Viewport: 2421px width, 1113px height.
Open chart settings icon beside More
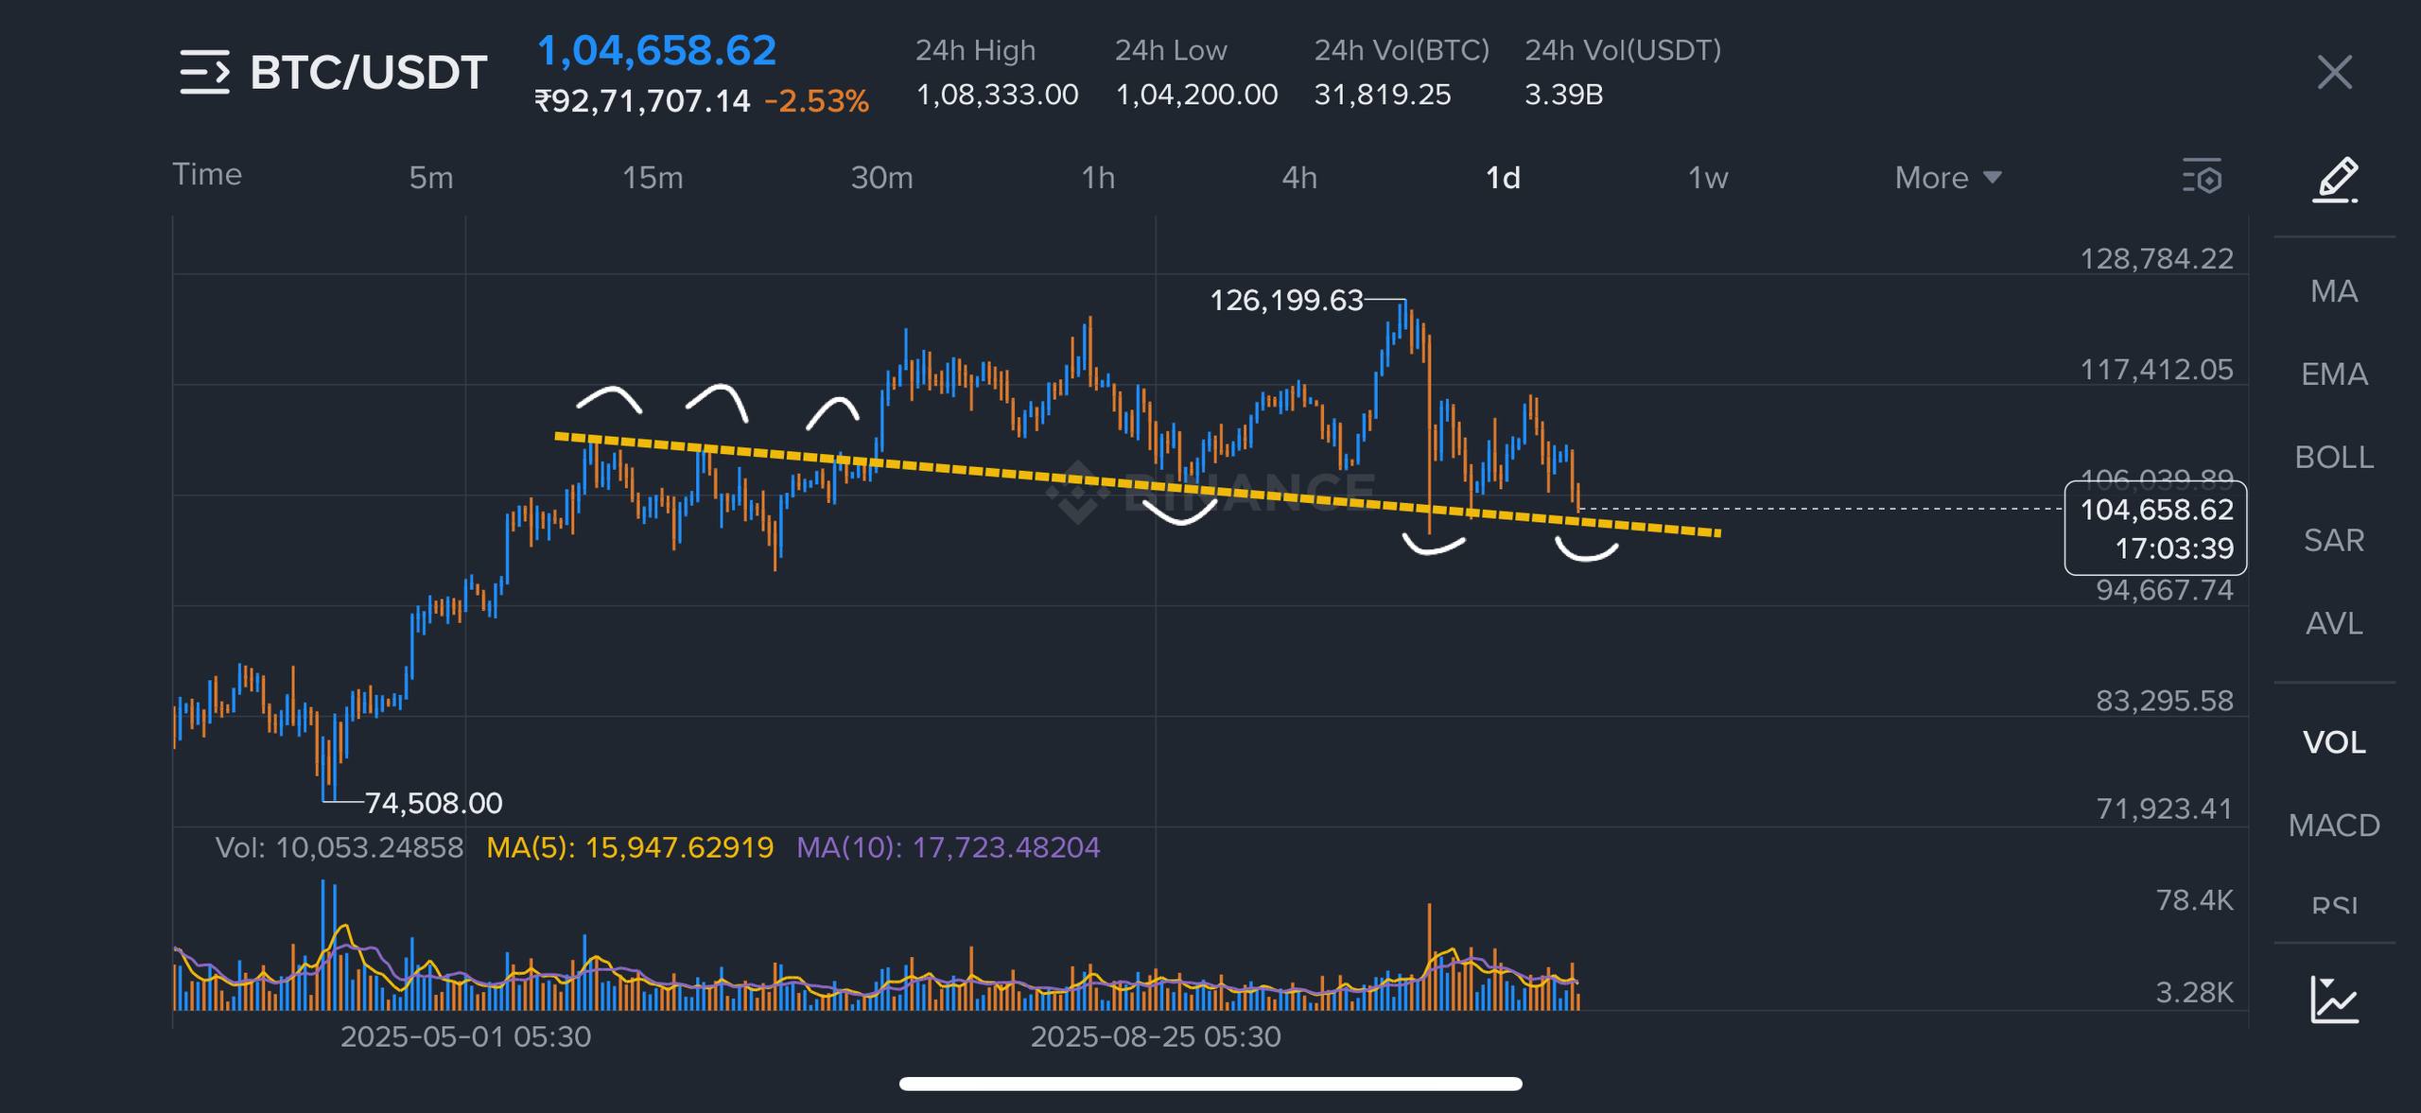(2202, 178)
